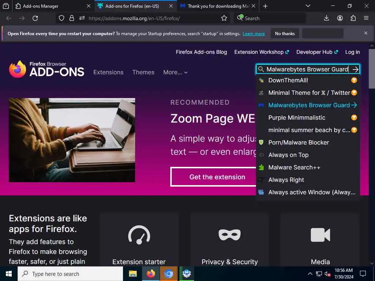Close the Malwarebytes download tab
Image resolution: width=375 pixels, height=281 pixels.
coord(253,6)
